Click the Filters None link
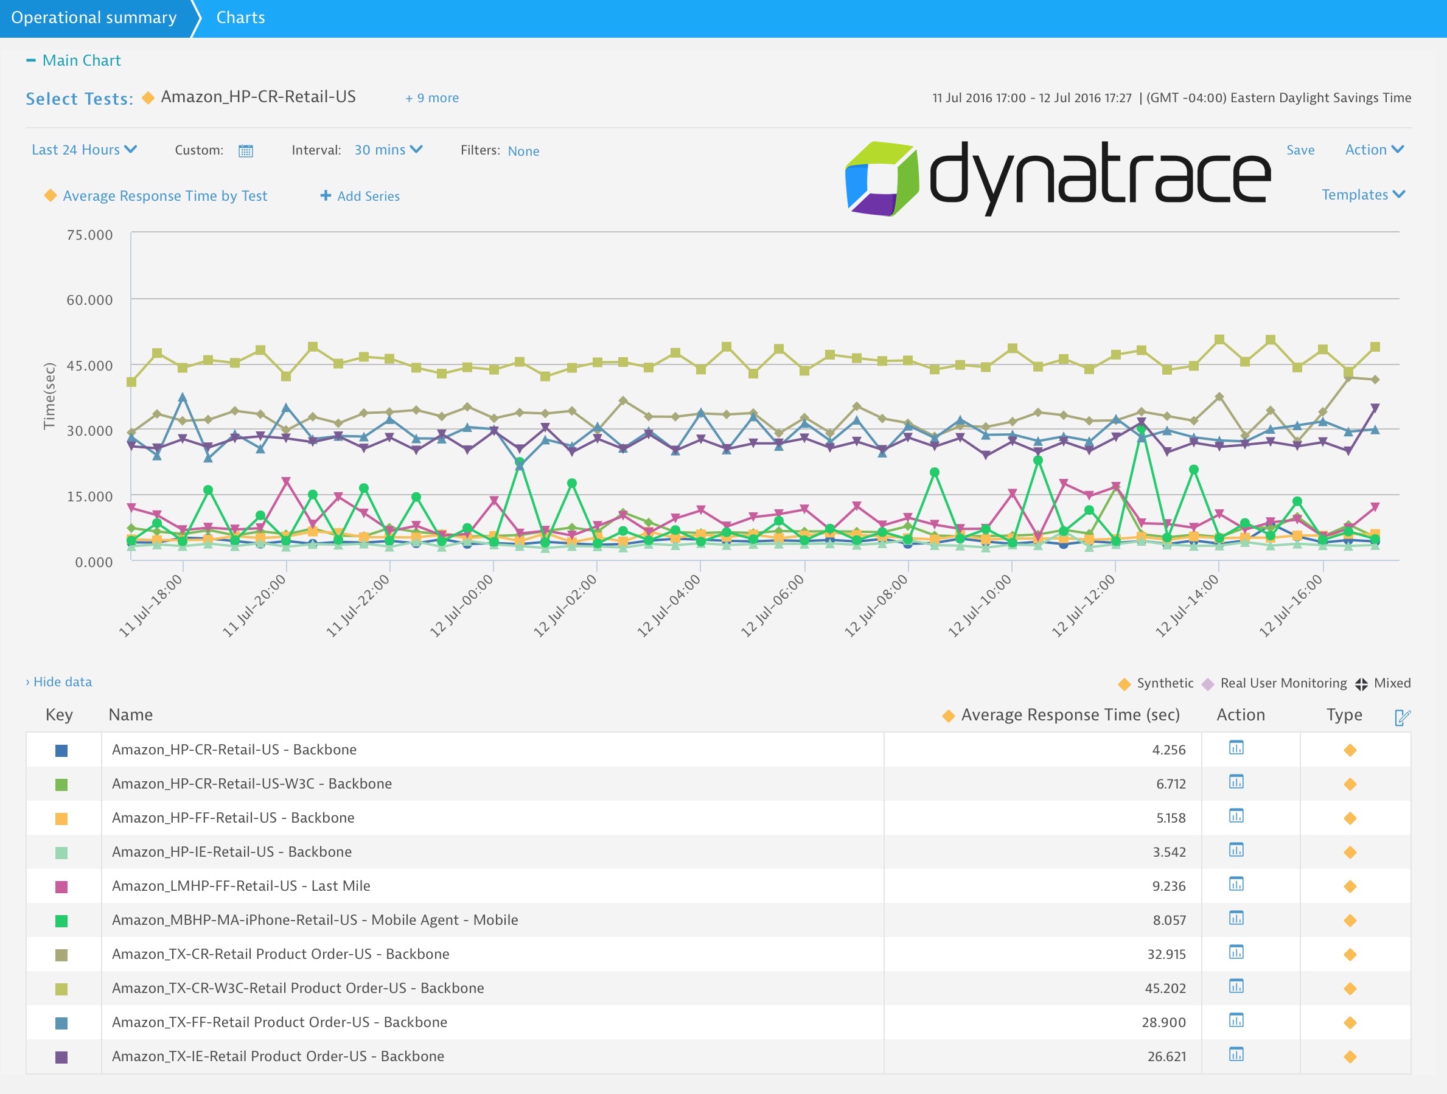The image size is (1447, 1094). tap(523, 151)
